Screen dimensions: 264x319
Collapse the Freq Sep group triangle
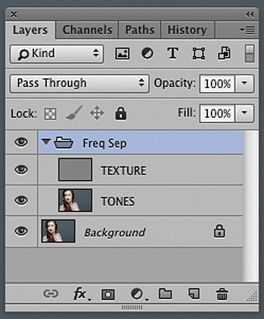46,142
